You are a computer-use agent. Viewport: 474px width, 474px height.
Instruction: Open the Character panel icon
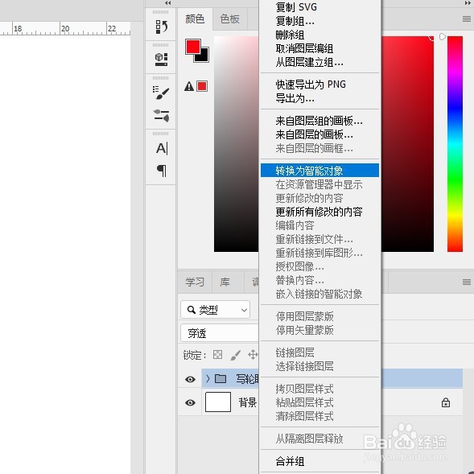[162, 148]
